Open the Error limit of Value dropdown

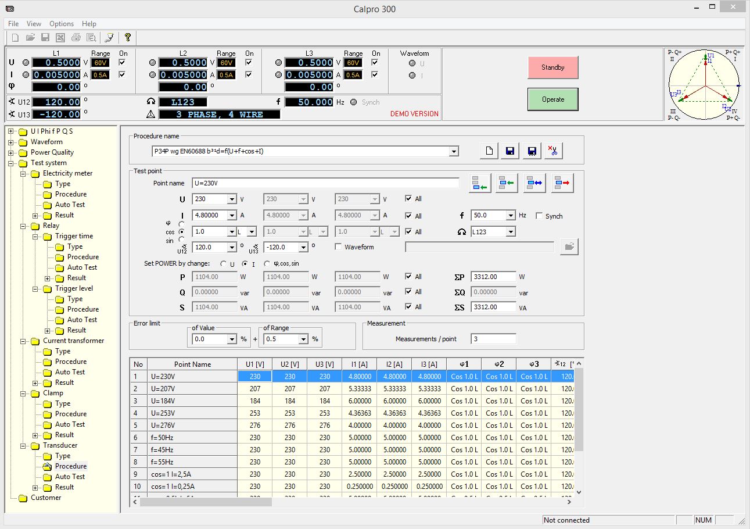pyautogui.click(x=232, y=339)
